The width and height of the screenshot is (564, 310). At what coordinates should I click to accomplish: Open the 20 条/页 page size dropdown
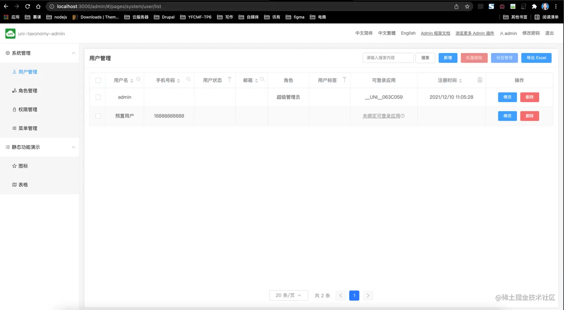coord(288,295)
